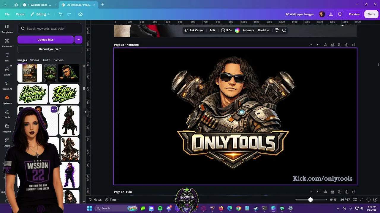Lock Page 17 - zulu

coord(332,192)
